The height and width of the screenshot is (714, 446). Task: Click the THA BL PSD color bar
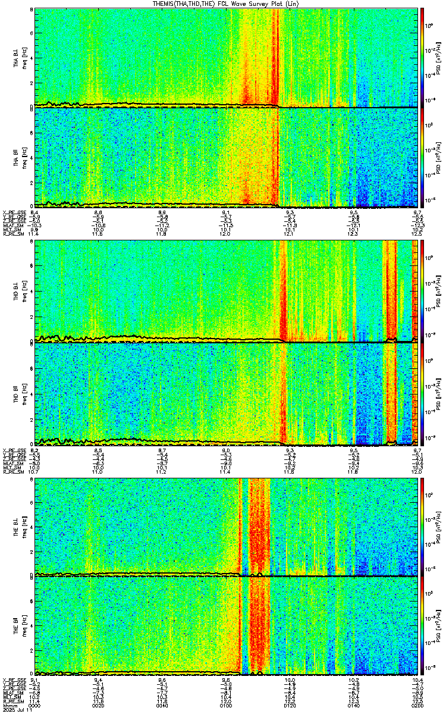tap(422, 58)
